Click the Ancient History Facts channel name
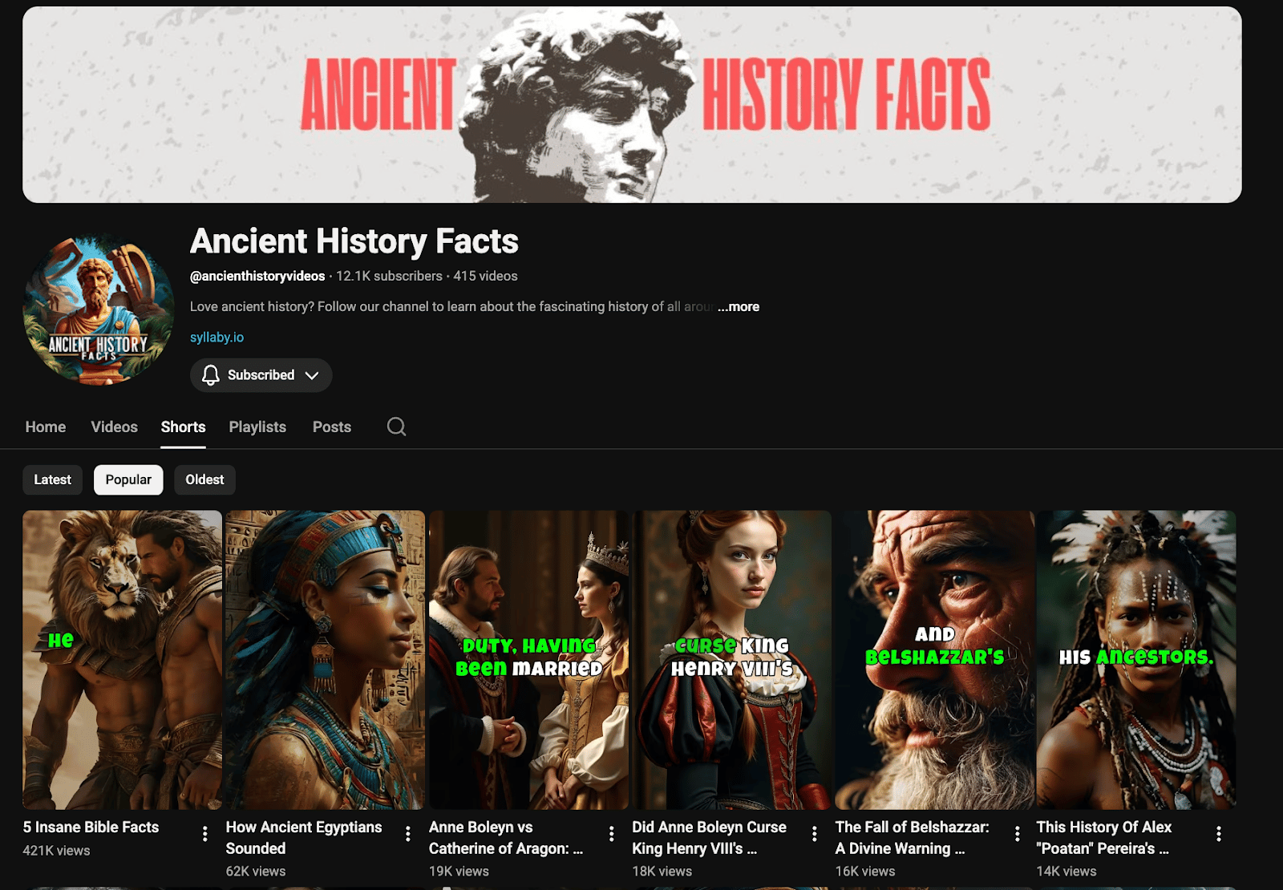Image resolution: width=1283 pixels, height=890 pixels. click(354, 241)
